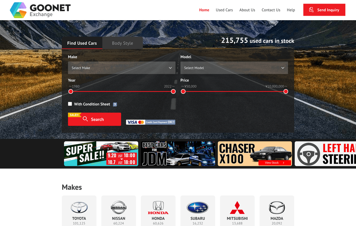Viewport: 356px width, 226px height.
Task: Select the Find Used Cars tab
Action: tap(82, 43)
